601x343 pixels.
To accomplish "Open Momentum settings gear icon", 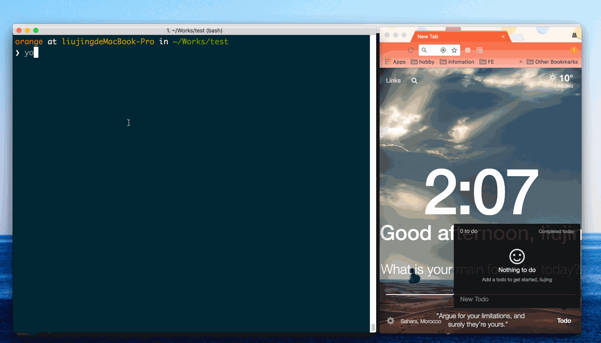I will tap(391, 321).
